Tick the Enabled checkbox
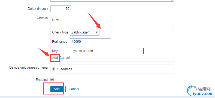This screenshot has width=215, height=98. pyautogui.click(x=52, y=79)
